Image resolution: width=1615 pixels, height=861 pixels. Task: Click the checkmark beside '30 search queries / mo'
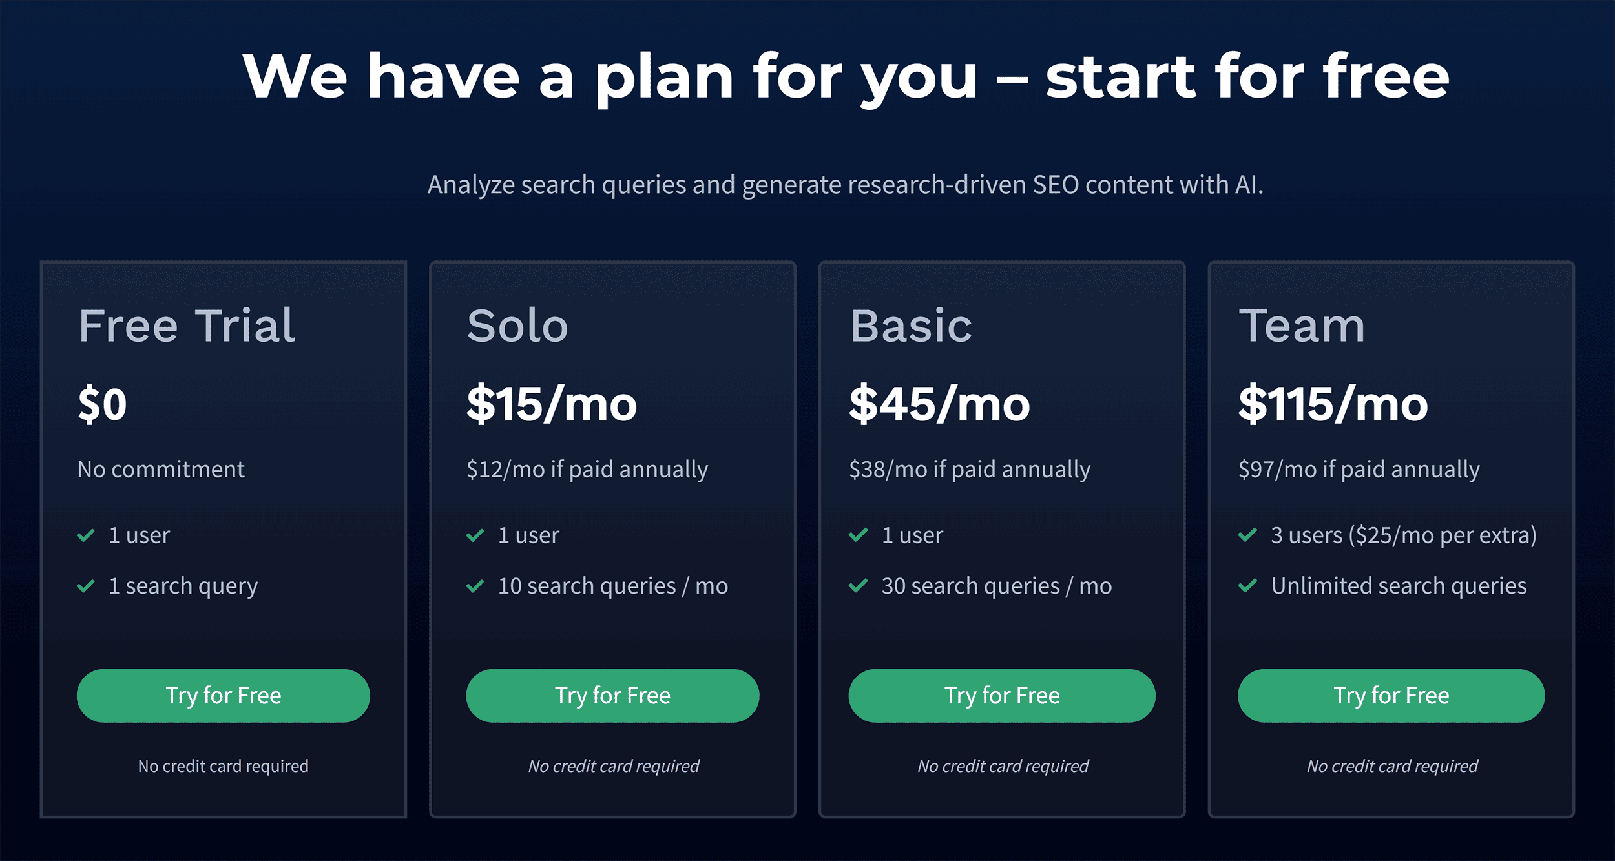pos(859,587)
